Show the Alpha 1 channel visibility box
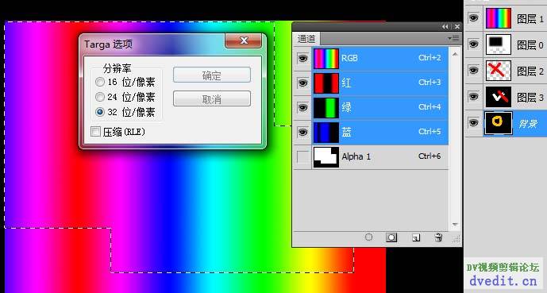547x293 pixels. (x=302, y=157)
